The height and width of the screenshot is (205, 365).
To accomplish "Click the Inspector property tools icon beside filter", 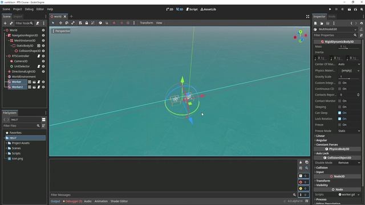I will click(x=361, y=35).
